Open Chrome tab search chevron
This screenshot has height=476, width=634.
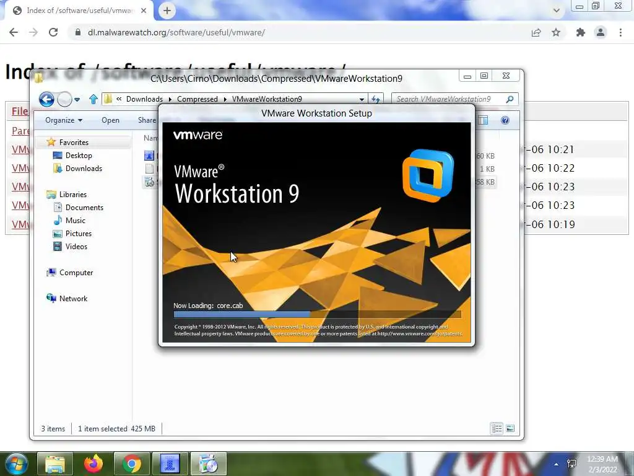click(x=557, y=11)
